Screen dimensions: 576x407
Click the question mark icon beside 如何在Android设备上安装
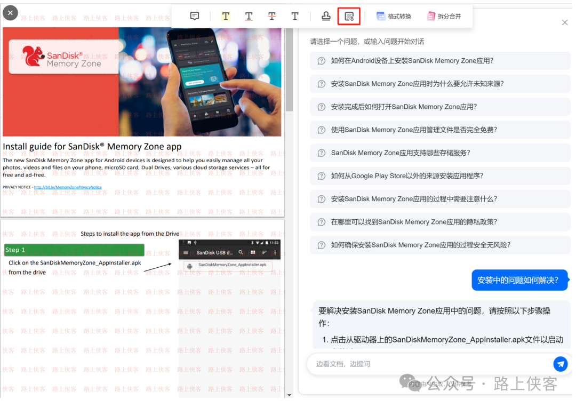point(322,61)
